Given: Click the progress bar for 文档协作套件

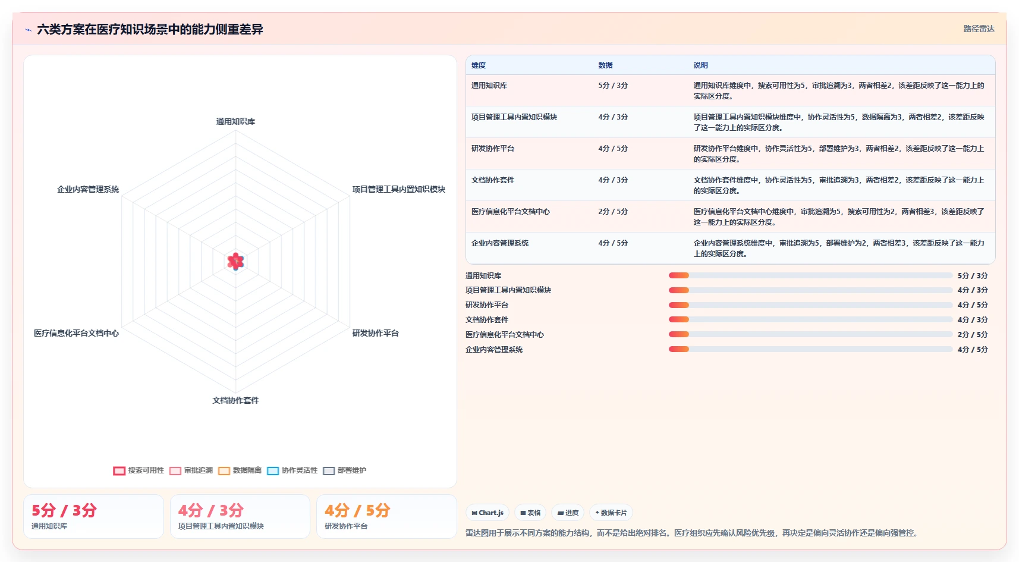Looking at the screenshot, I should [810, 319].
